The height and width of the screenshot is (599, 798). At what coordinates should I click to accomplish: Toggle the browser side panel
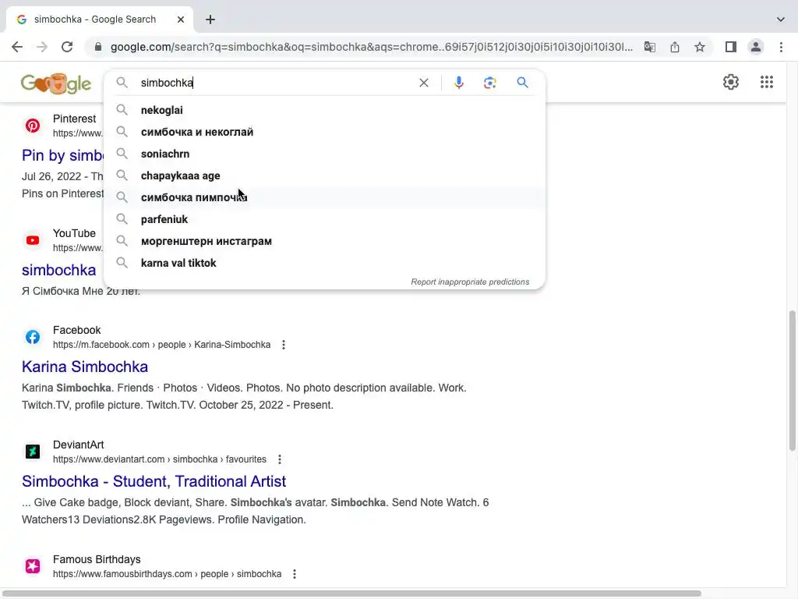point(730,47)
